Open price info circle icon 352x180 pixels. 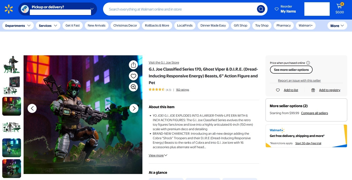308,63
